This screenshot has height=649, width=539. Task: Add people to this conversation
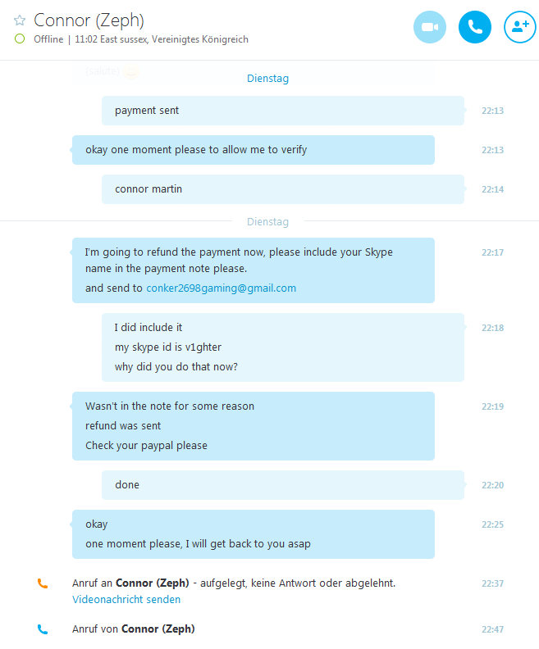pyautogui.click(x=520, y=27)
